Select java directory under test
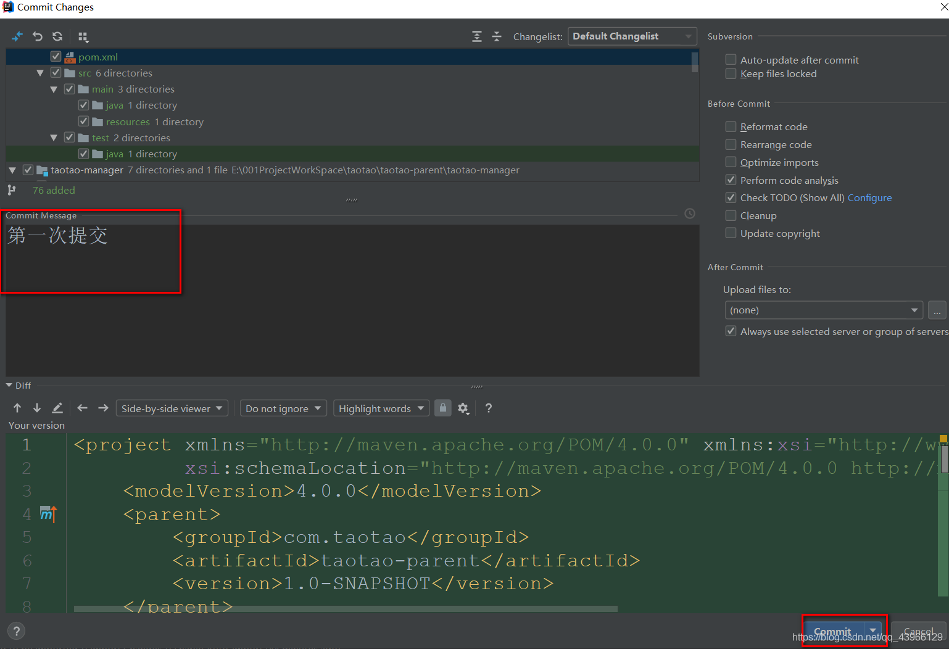The height and width of the screenshot is (649, 949). [349, 154]
